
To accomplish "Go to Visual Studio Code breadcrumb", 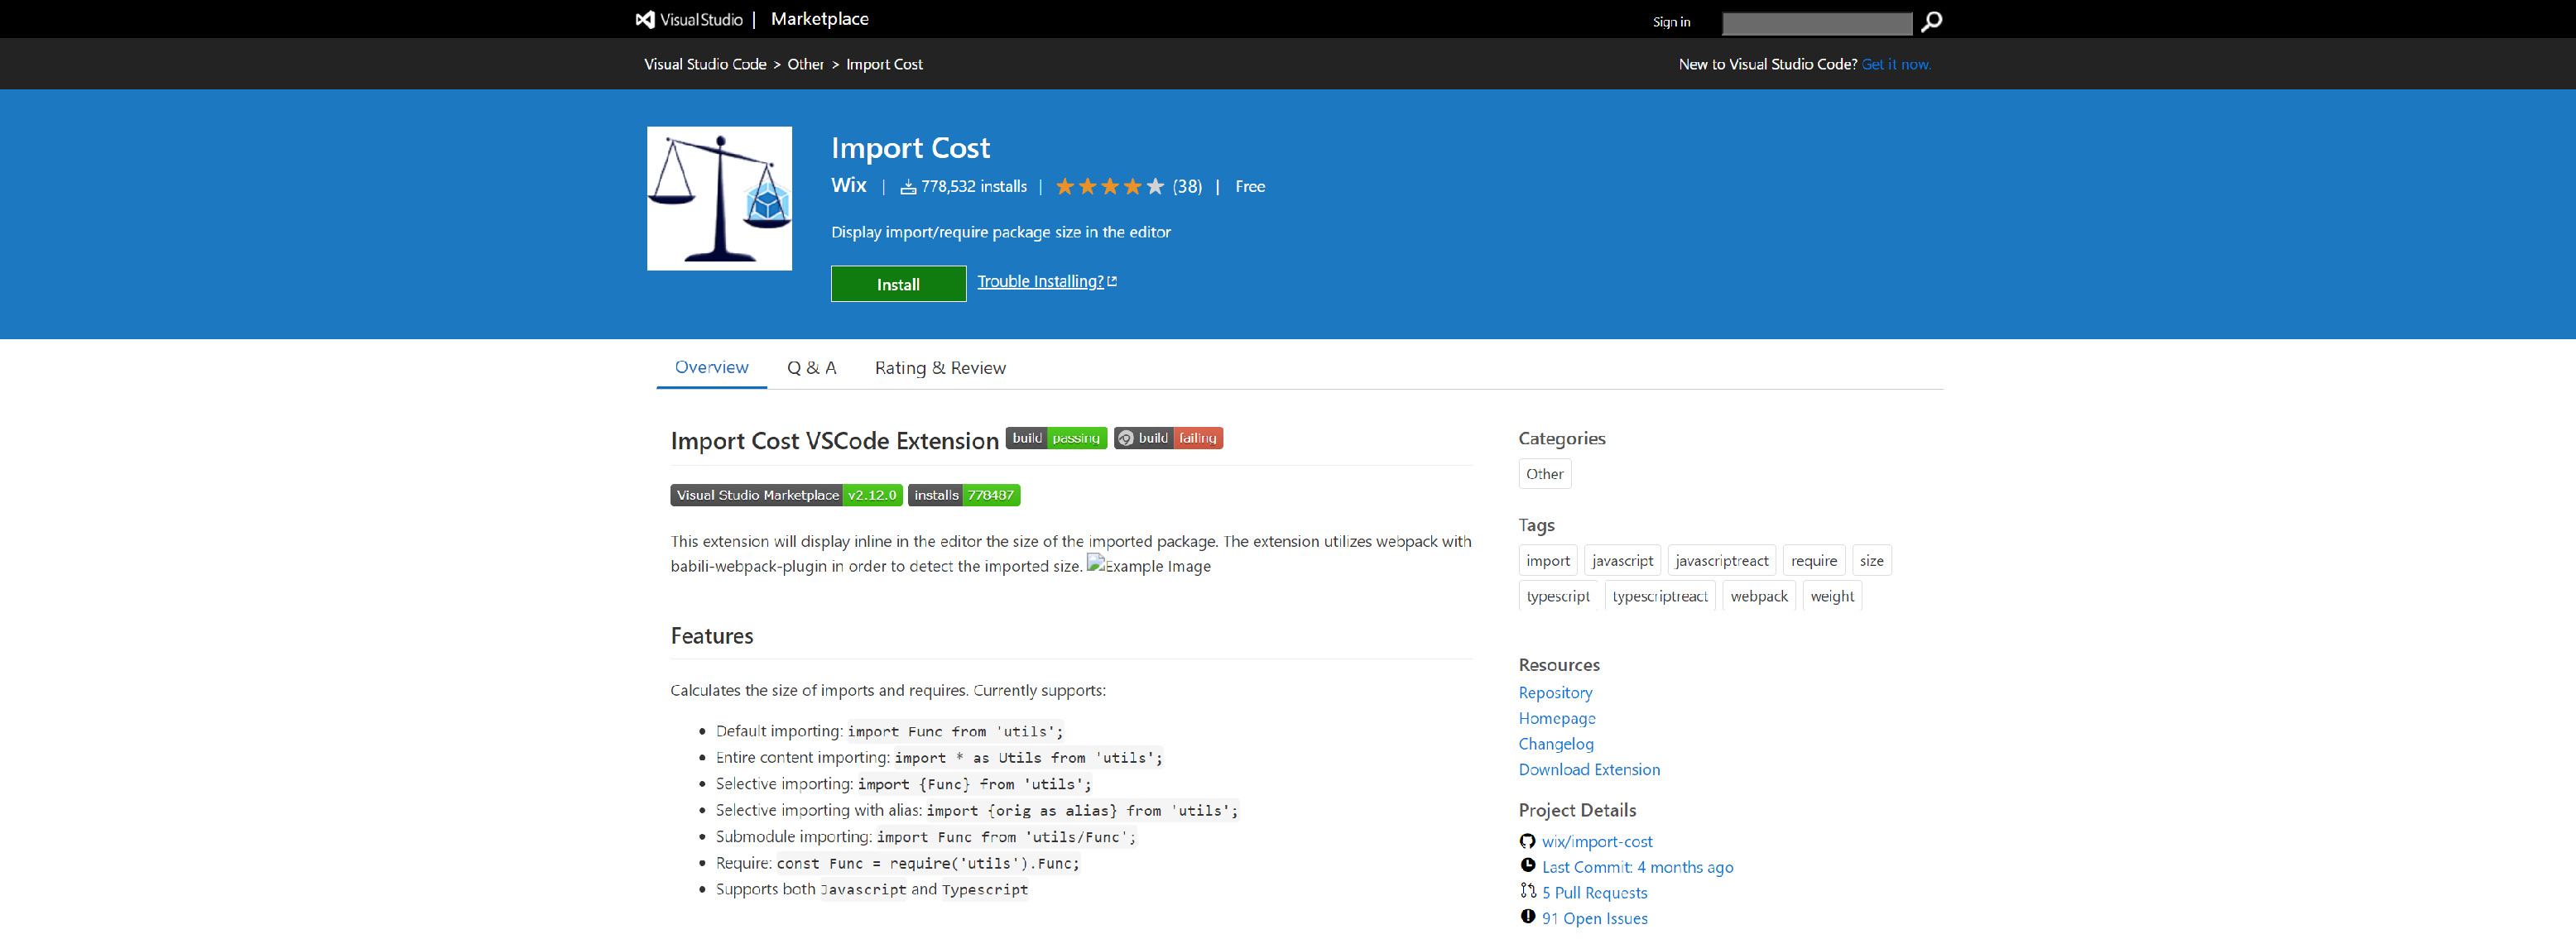I will pyautogui.click(x=705, y=64).
